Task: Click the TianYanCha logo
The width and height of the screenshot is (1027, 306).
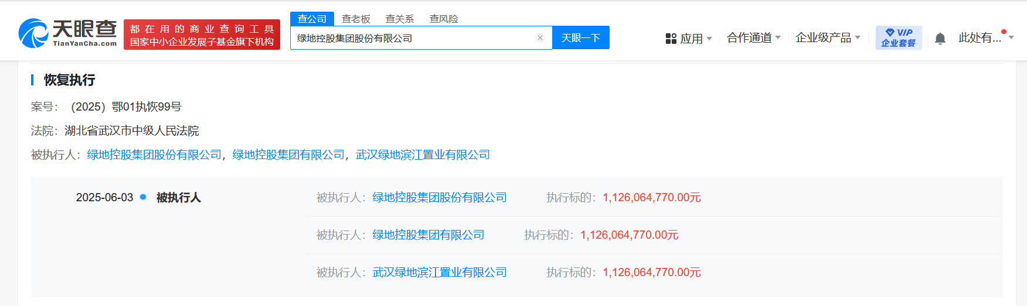Action: [x=67, y=33]
